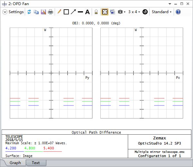Click the Optical Path Difference title
The height and width of the screenshot is (167, 193).
96,132
